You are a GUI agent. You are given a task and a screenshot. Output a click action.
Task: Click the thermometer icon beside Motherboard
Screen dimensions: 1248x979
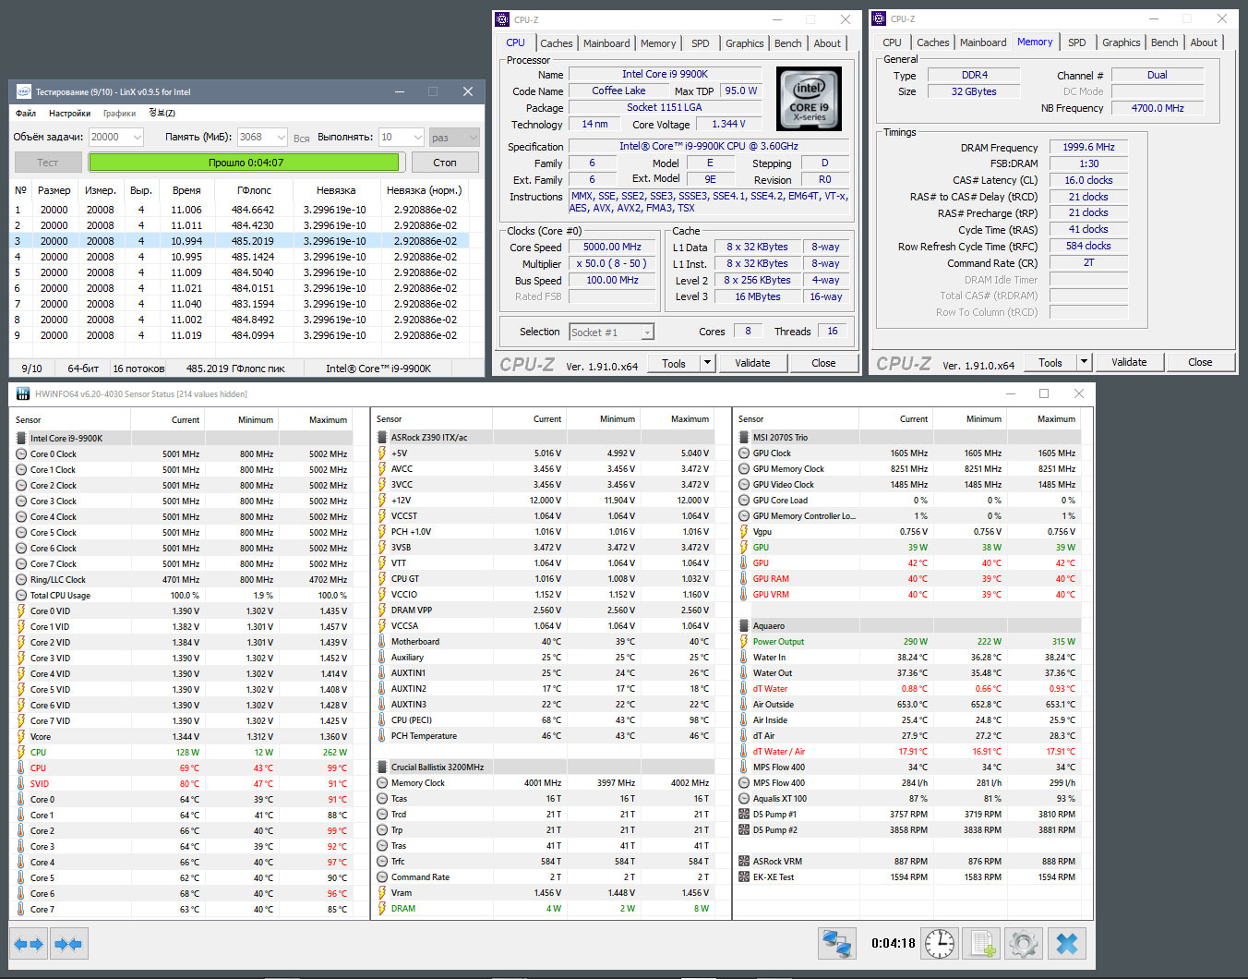coord(382,642)
